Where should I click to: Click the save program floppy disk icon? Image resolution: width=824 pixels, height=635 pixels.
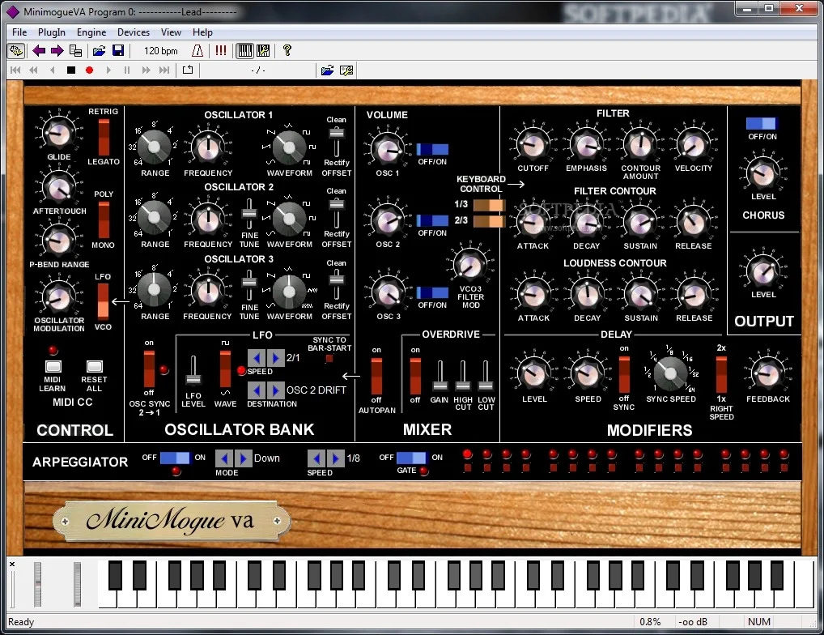click(x=118, y=51)
